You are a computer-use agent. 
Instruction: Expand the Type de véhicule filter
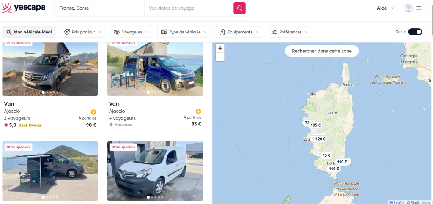tap(184, 32)
